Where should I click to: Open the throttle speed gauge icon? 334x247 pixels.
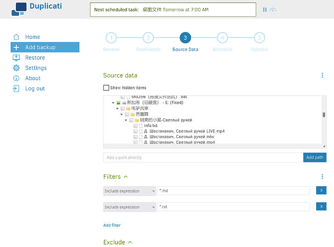tap(273, 9)
